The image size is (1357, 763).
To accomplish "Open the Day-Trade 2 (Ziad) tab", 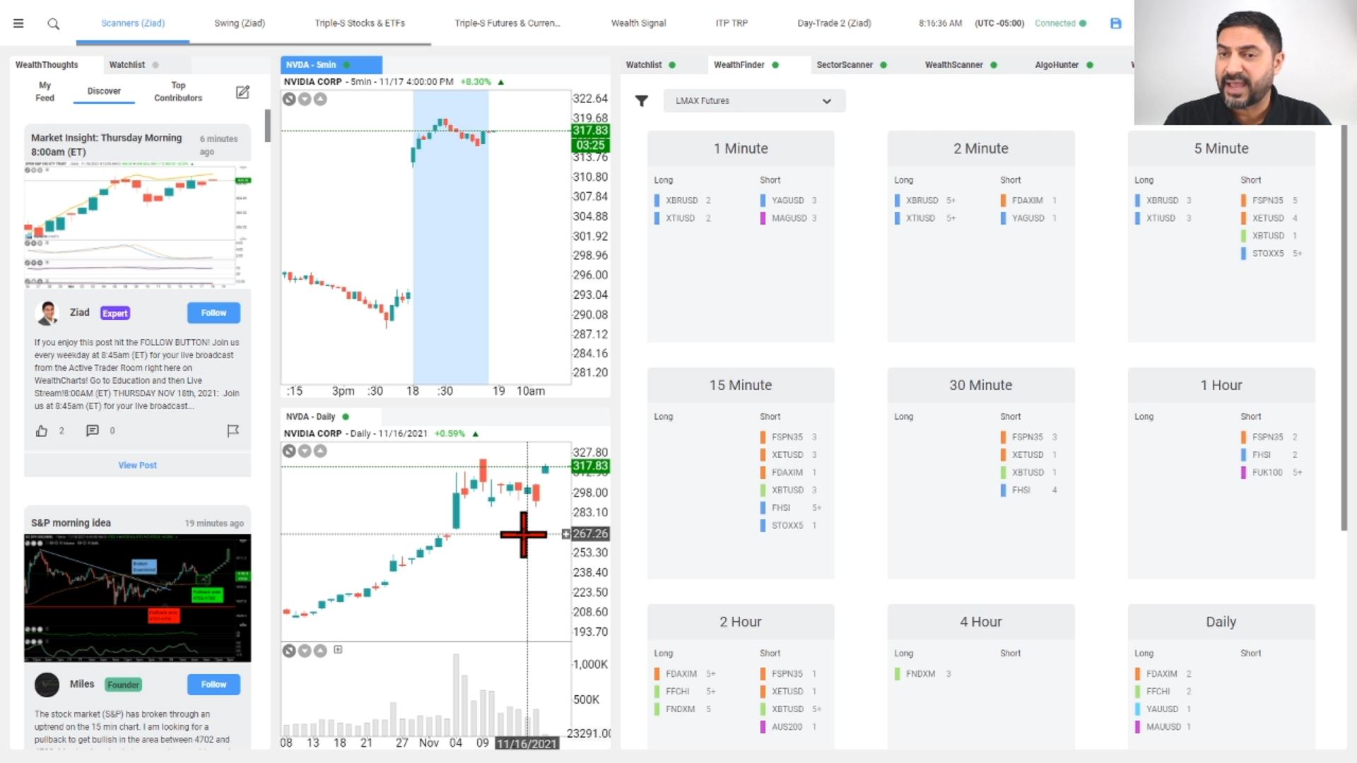I will coord(834,23).
